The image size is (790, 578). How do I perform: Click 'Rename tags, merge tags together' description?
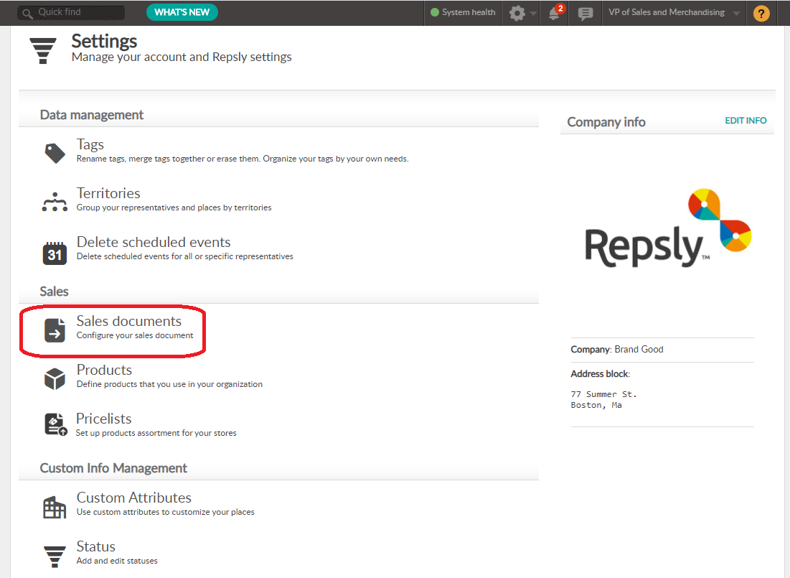coord(243,159)
